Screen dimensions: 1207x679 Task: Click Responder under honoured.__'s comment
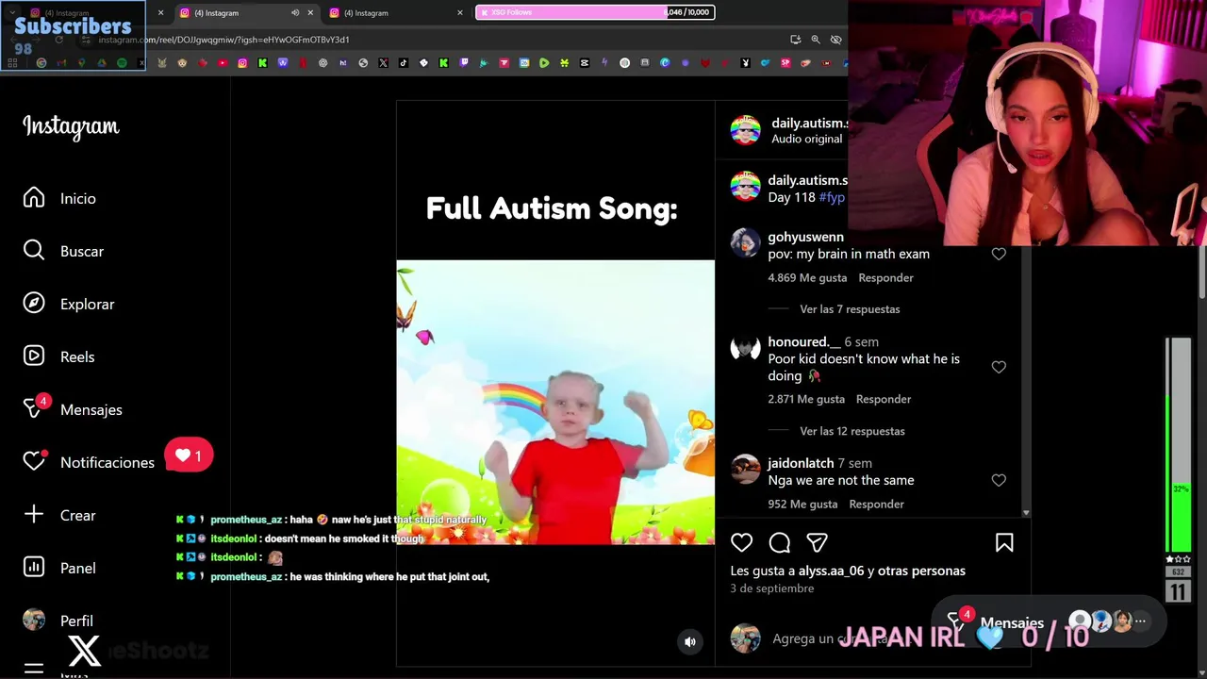click(884, 400)
